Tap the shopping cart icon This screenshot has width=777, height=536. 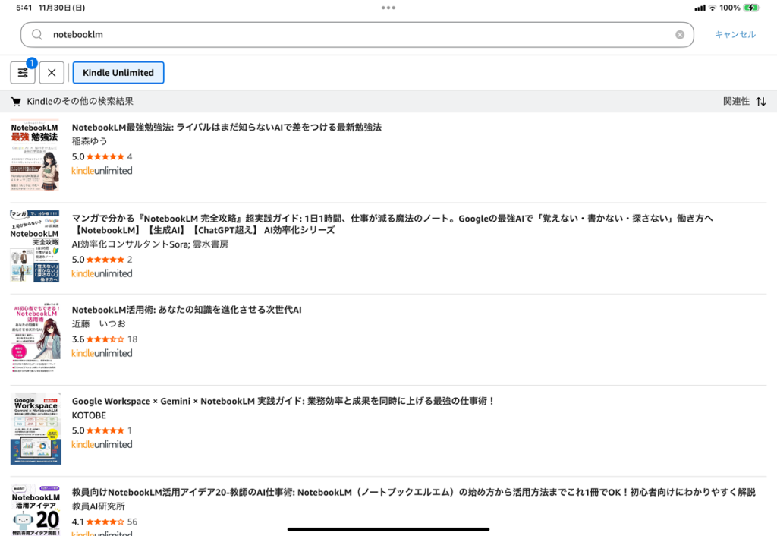coord(16,101)
